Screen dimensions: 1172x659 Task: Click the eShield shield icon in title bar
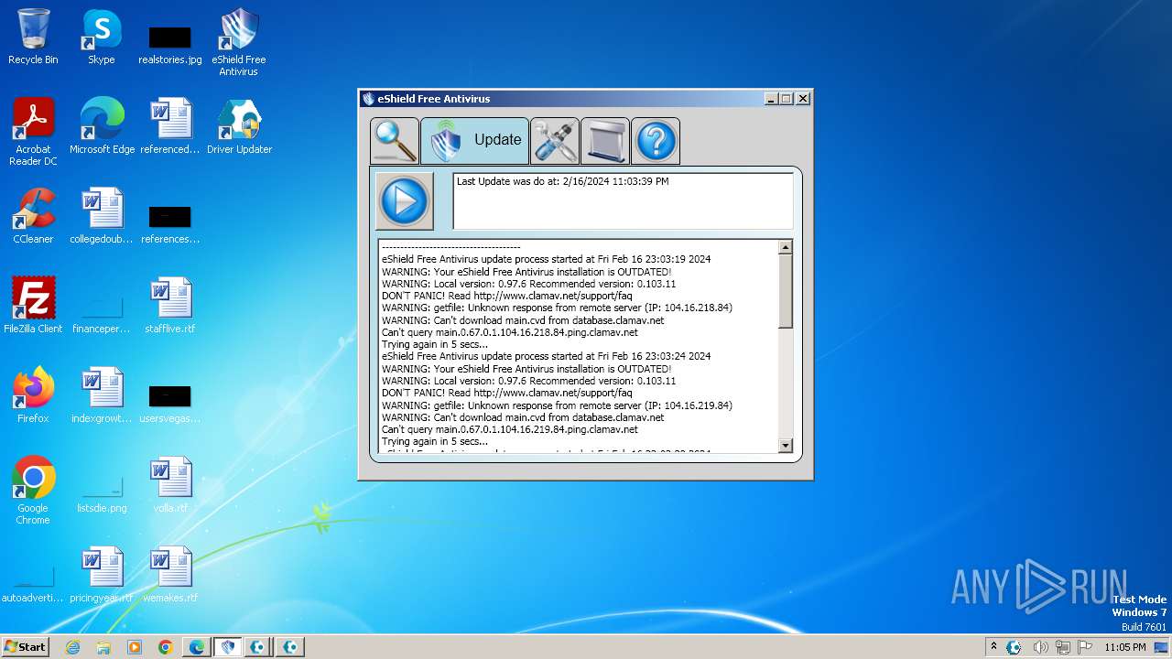point(368,99)
